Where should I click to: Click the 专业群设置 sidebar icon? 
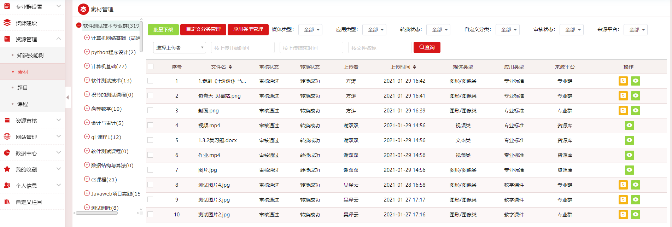tap(7, 6)
